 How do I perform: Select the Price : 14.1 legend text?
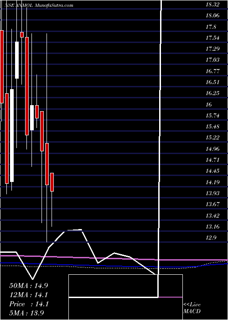pyautogui.click(x=29, y=304)
